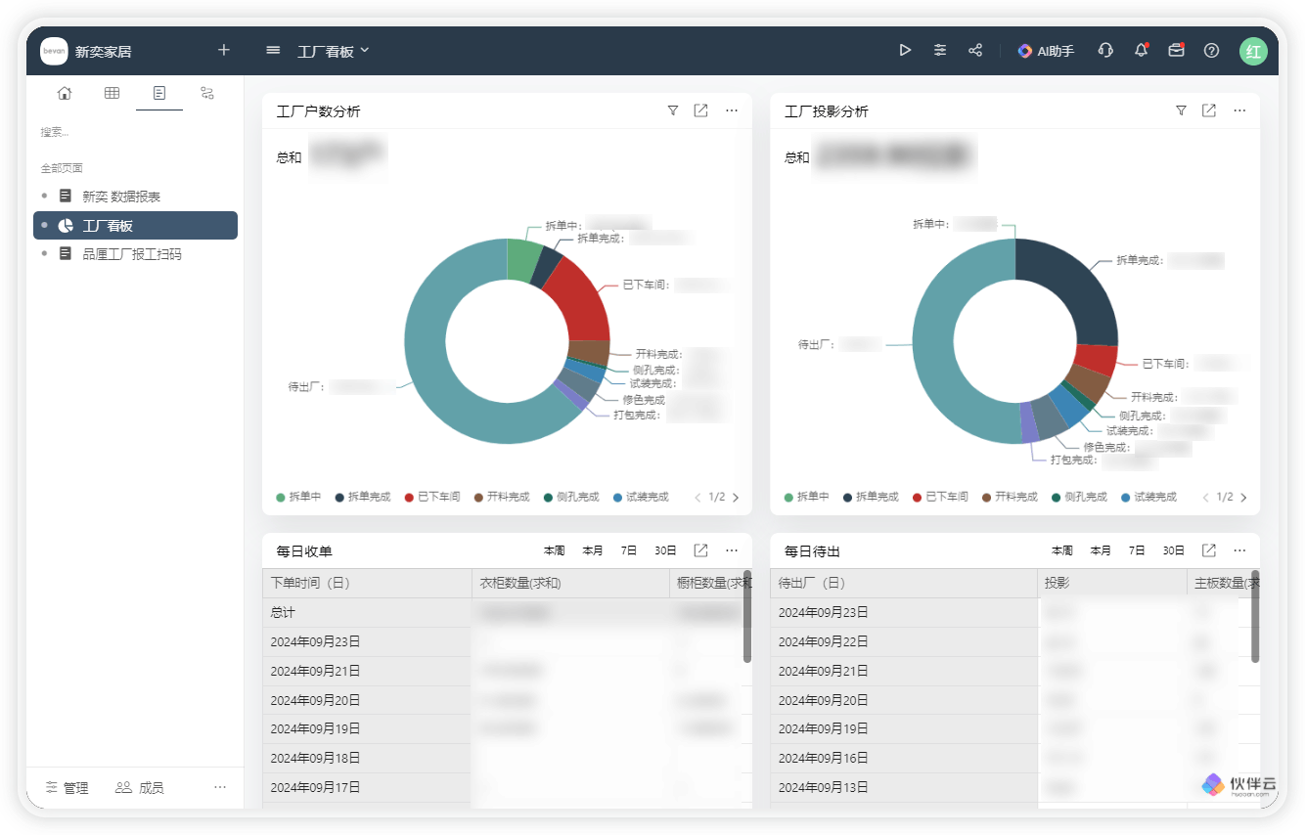This screenshot has width=1305, height=835.
Task: Open the notification bell
Action: coord(1141,50)
